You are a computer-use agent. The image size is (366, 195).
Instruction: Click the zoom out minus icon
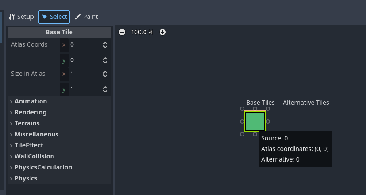[x=122, y=32]
